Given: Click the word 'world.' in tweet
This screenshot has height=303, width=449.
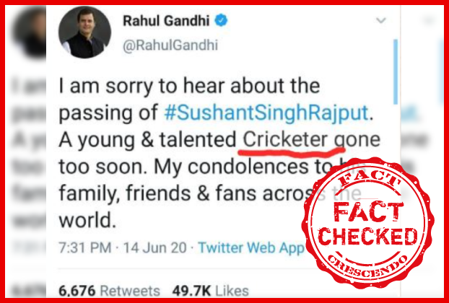Looking at the screenshot, I should click(87, 220).
